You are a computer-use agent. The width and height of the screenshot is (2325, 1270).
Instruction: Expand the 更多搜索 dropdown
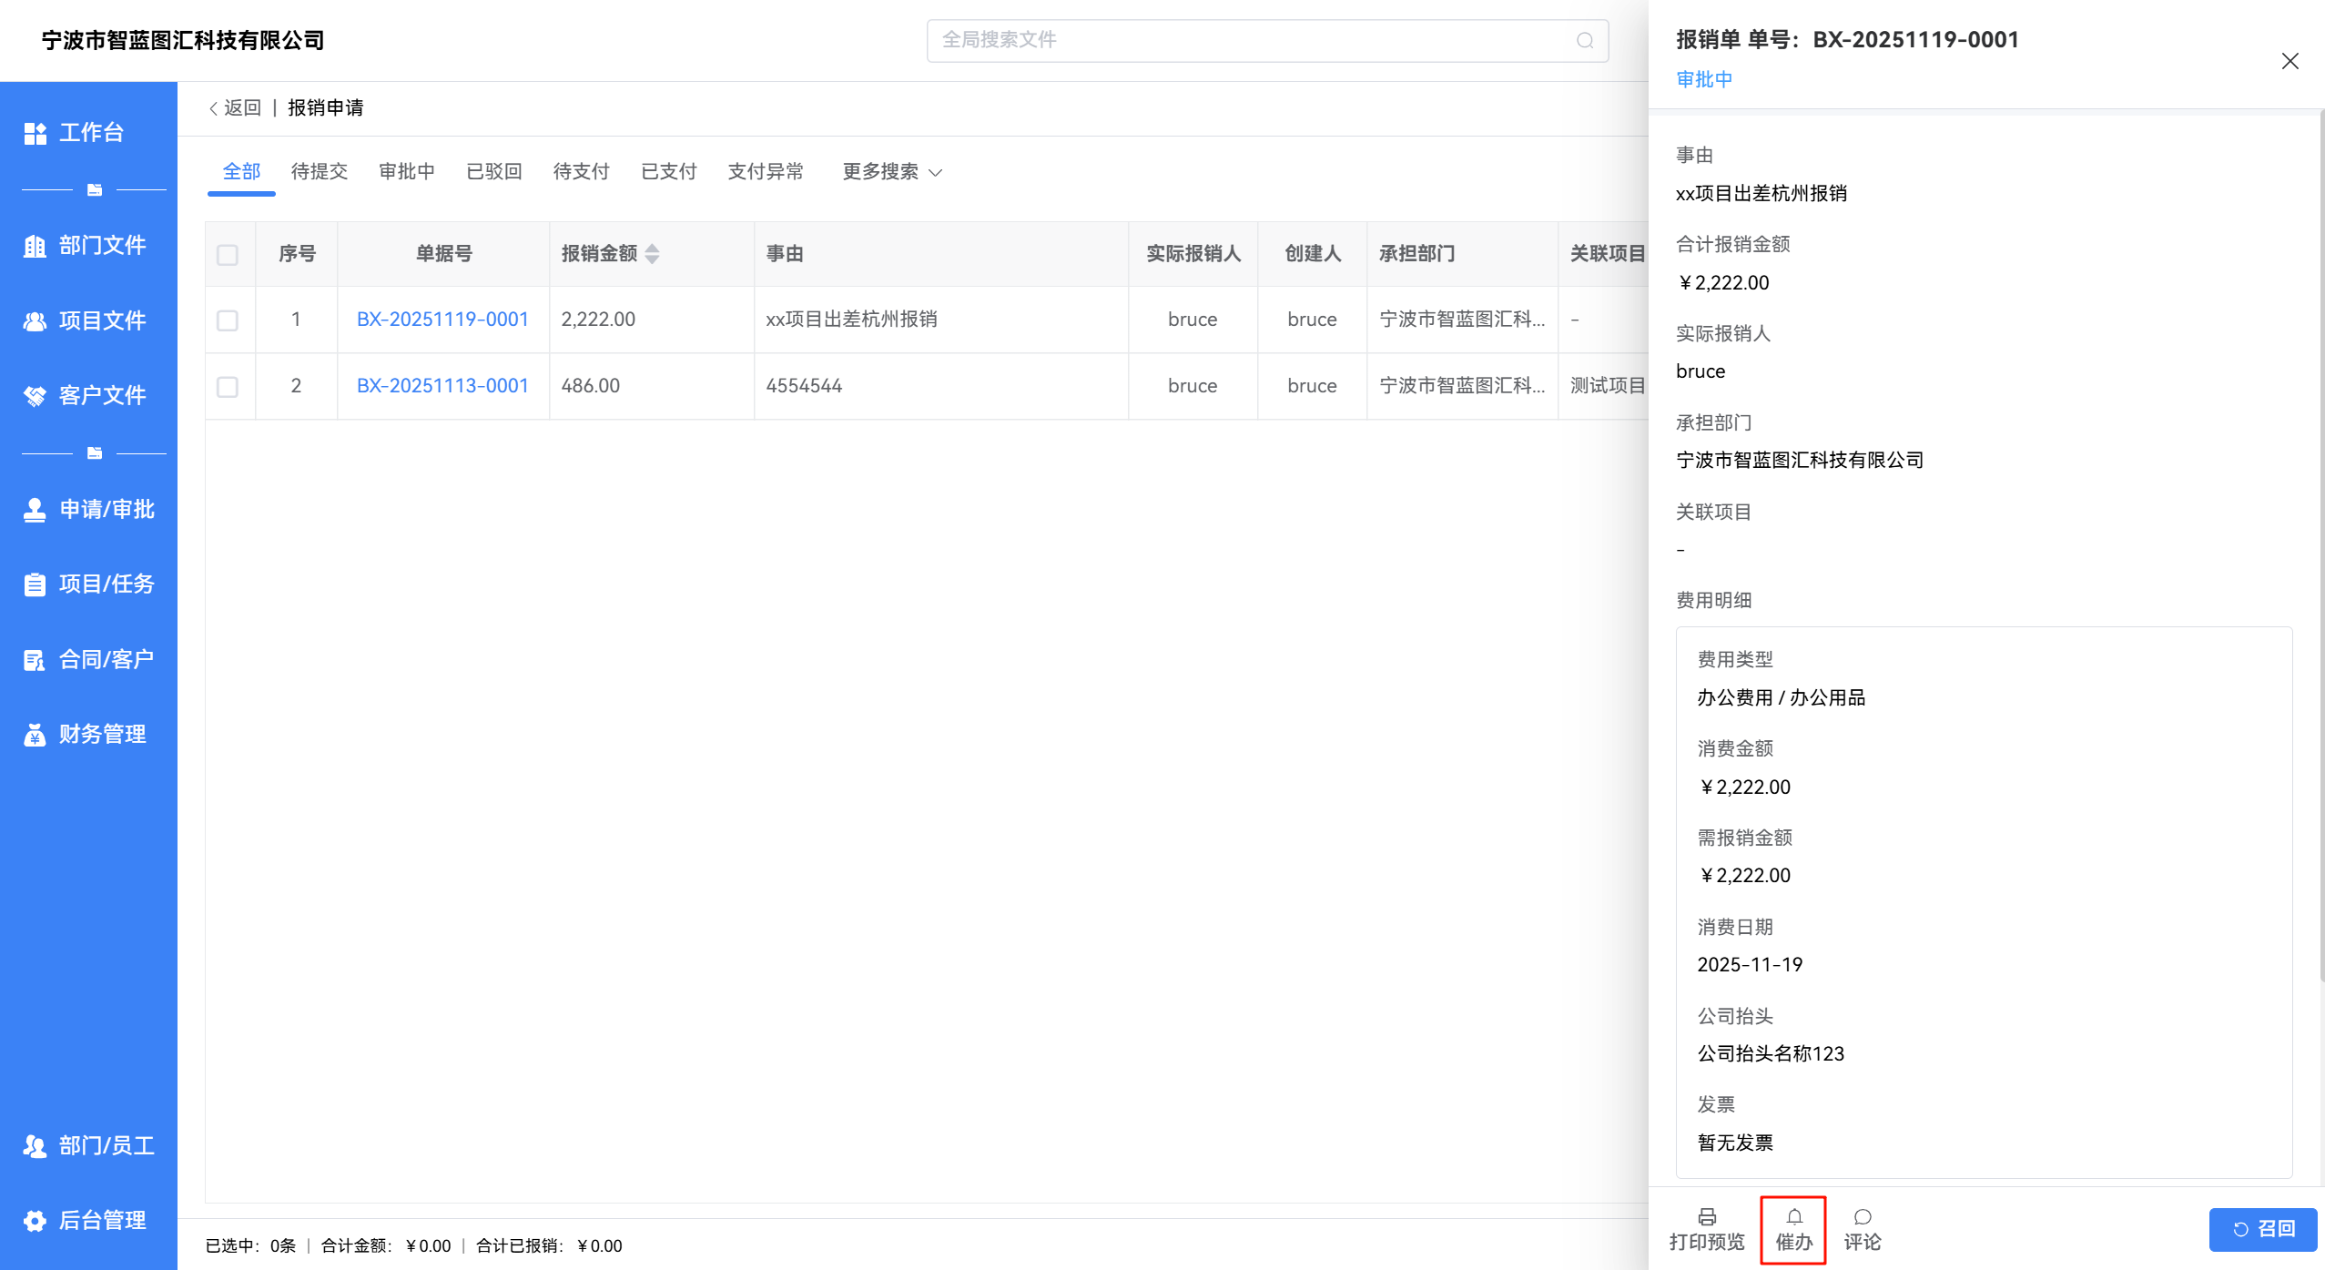coord(891,172)
